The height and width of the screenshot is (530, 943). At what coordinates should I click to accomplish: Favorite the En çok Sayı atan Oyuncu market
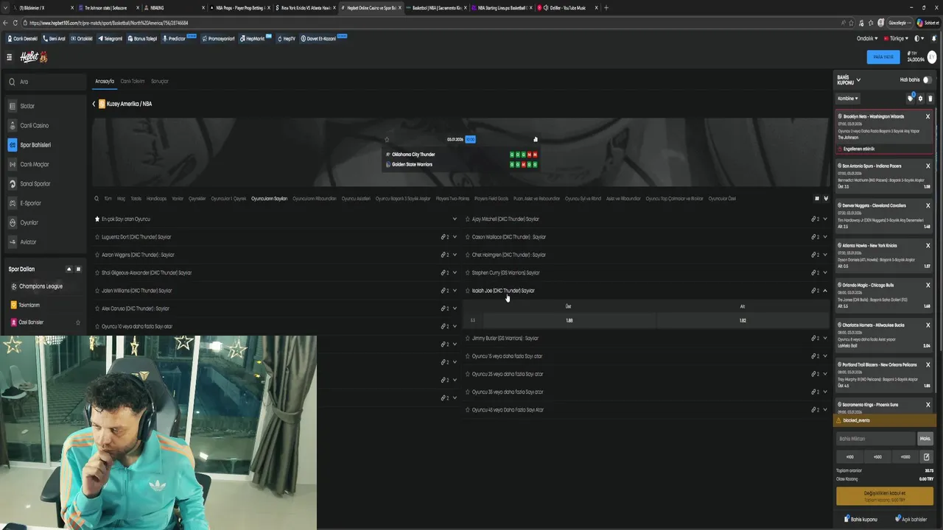coord(97,219)
